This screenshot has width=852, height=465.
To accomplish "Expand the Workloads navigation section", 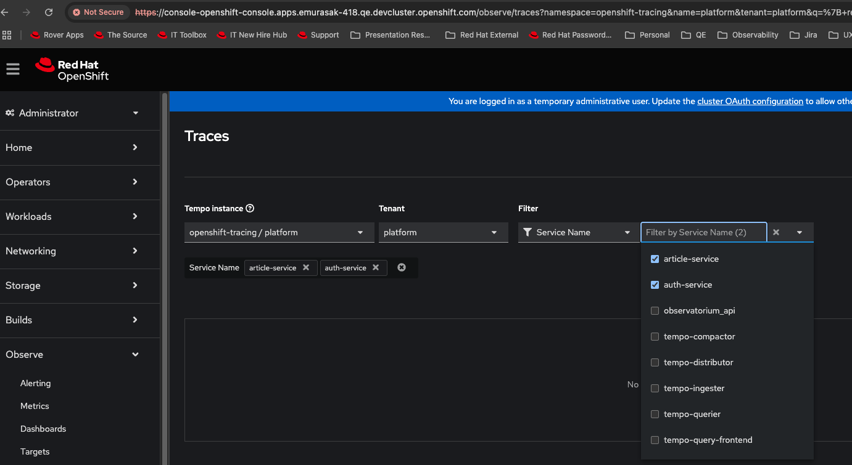I will (72, 217).
